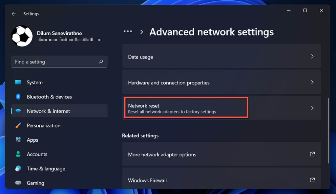Open breadcrumb ellipsis menu

[128, 32]
